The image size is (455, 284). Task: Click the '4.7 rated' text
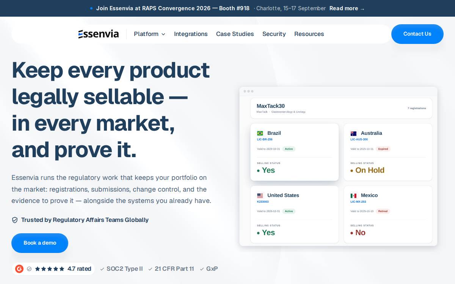pyautogui.click(x=79, y=269)
